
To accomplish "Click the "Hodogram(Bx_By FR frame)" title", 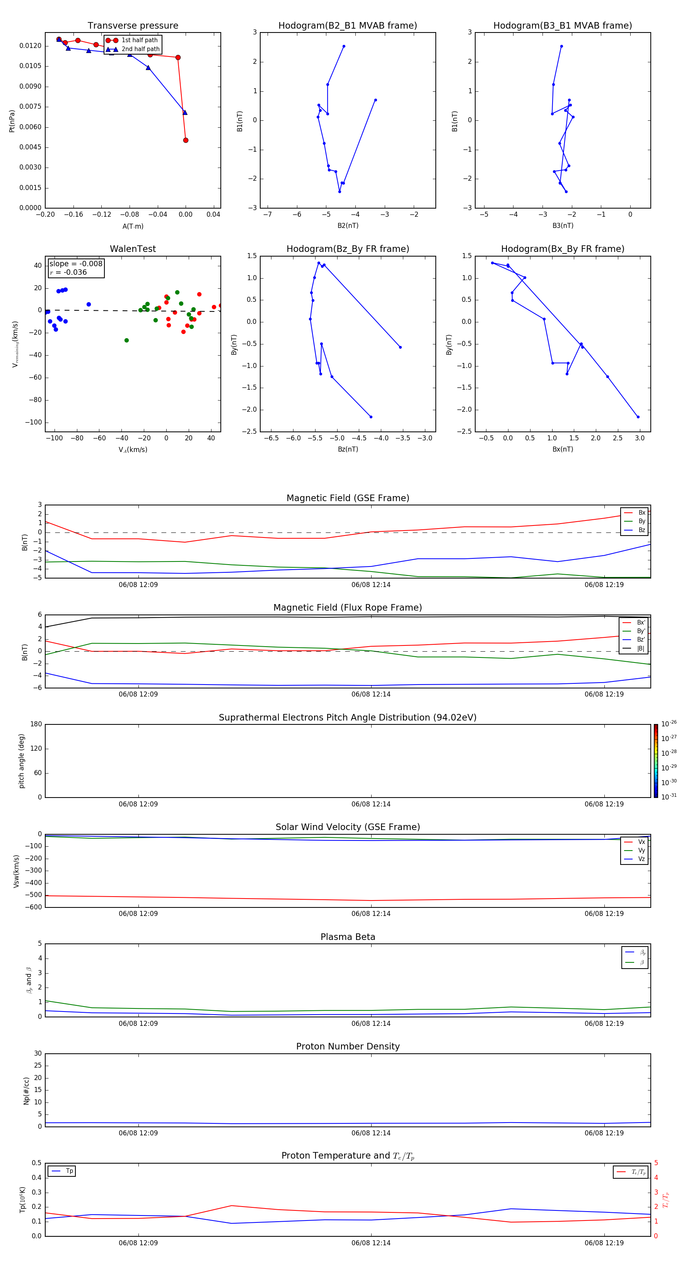I will pyautogui.click(x=563, y=249).
